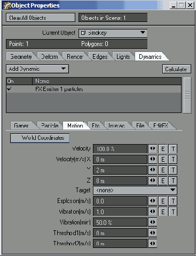This screenshot has height=256, width=196.
Task: Select FX Emitter 1 particles row
Action: click(93, 89)
